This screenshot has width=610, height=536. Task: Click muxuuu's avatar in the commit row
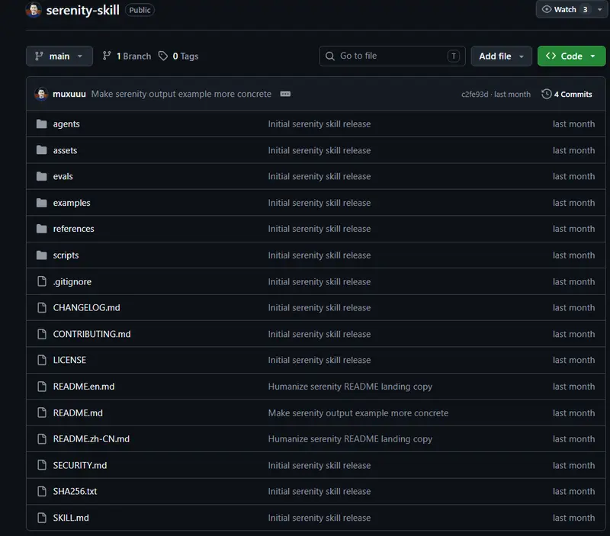[x=41, y=94]
